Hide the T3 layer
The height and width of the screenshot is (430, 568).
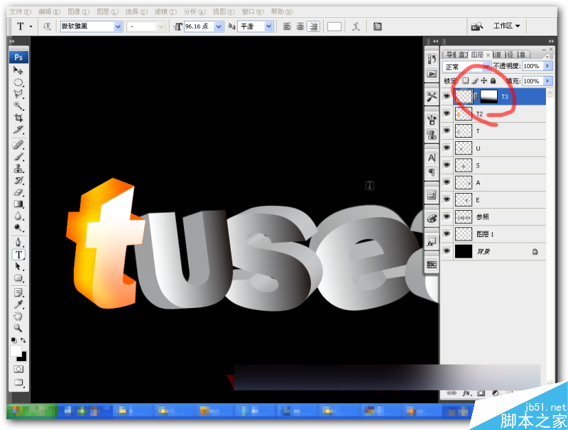(447, 97)
